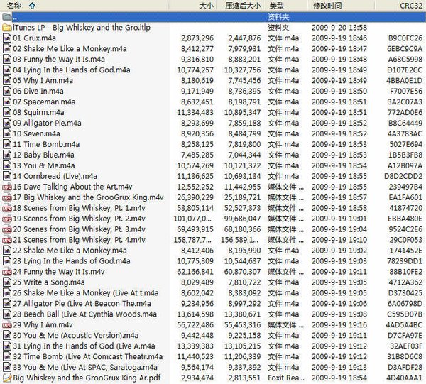Select file name '21 Scenes from Big Whiskey, Pt. 4.m4v'
Viewport: 426px width, 384px height.
point(79,240)
